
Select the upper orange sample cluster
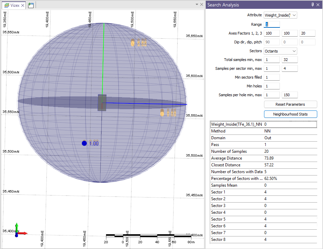(x=139, y=43)
